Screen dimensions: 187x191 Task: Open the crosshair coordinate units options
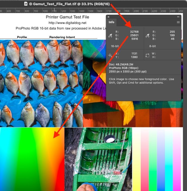click(110, 55)
